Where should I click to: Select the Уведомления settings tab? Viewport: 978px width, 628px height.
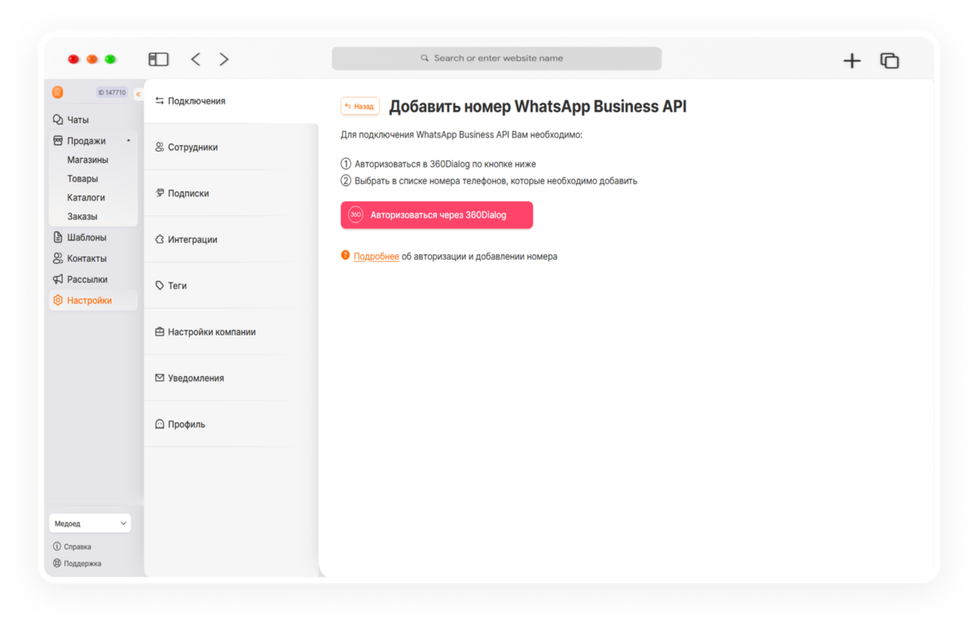pos(231,378)
